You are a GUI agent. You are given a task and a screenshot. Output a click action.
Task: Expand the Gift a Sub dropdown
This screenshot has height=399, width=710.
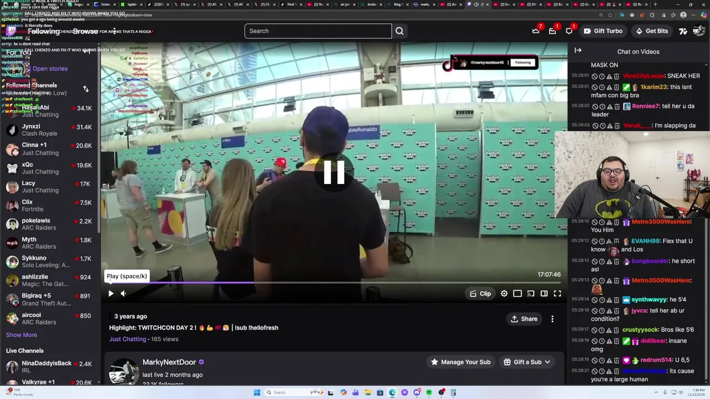(x=528, y=362)
